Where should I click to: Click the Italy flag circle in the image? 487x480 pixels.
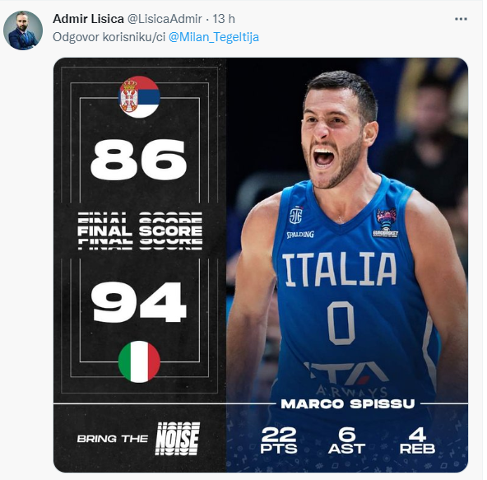139,361
